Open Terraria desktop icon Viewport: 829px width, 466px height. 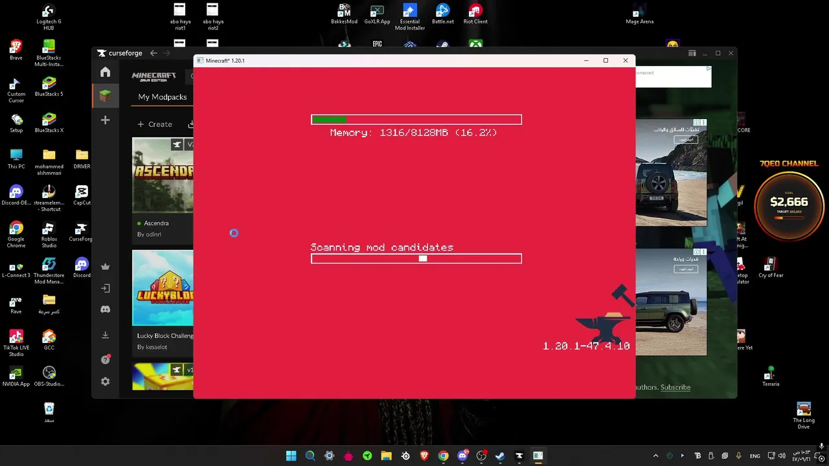(x=771, y=377)
